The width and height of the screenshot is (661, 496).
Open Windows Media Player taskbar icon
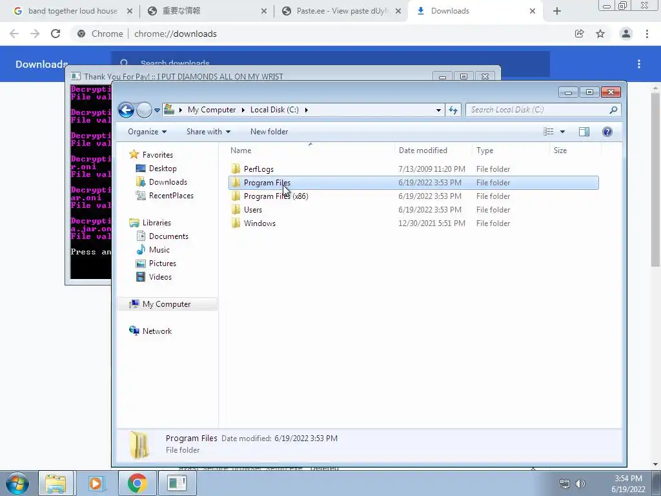96,483
